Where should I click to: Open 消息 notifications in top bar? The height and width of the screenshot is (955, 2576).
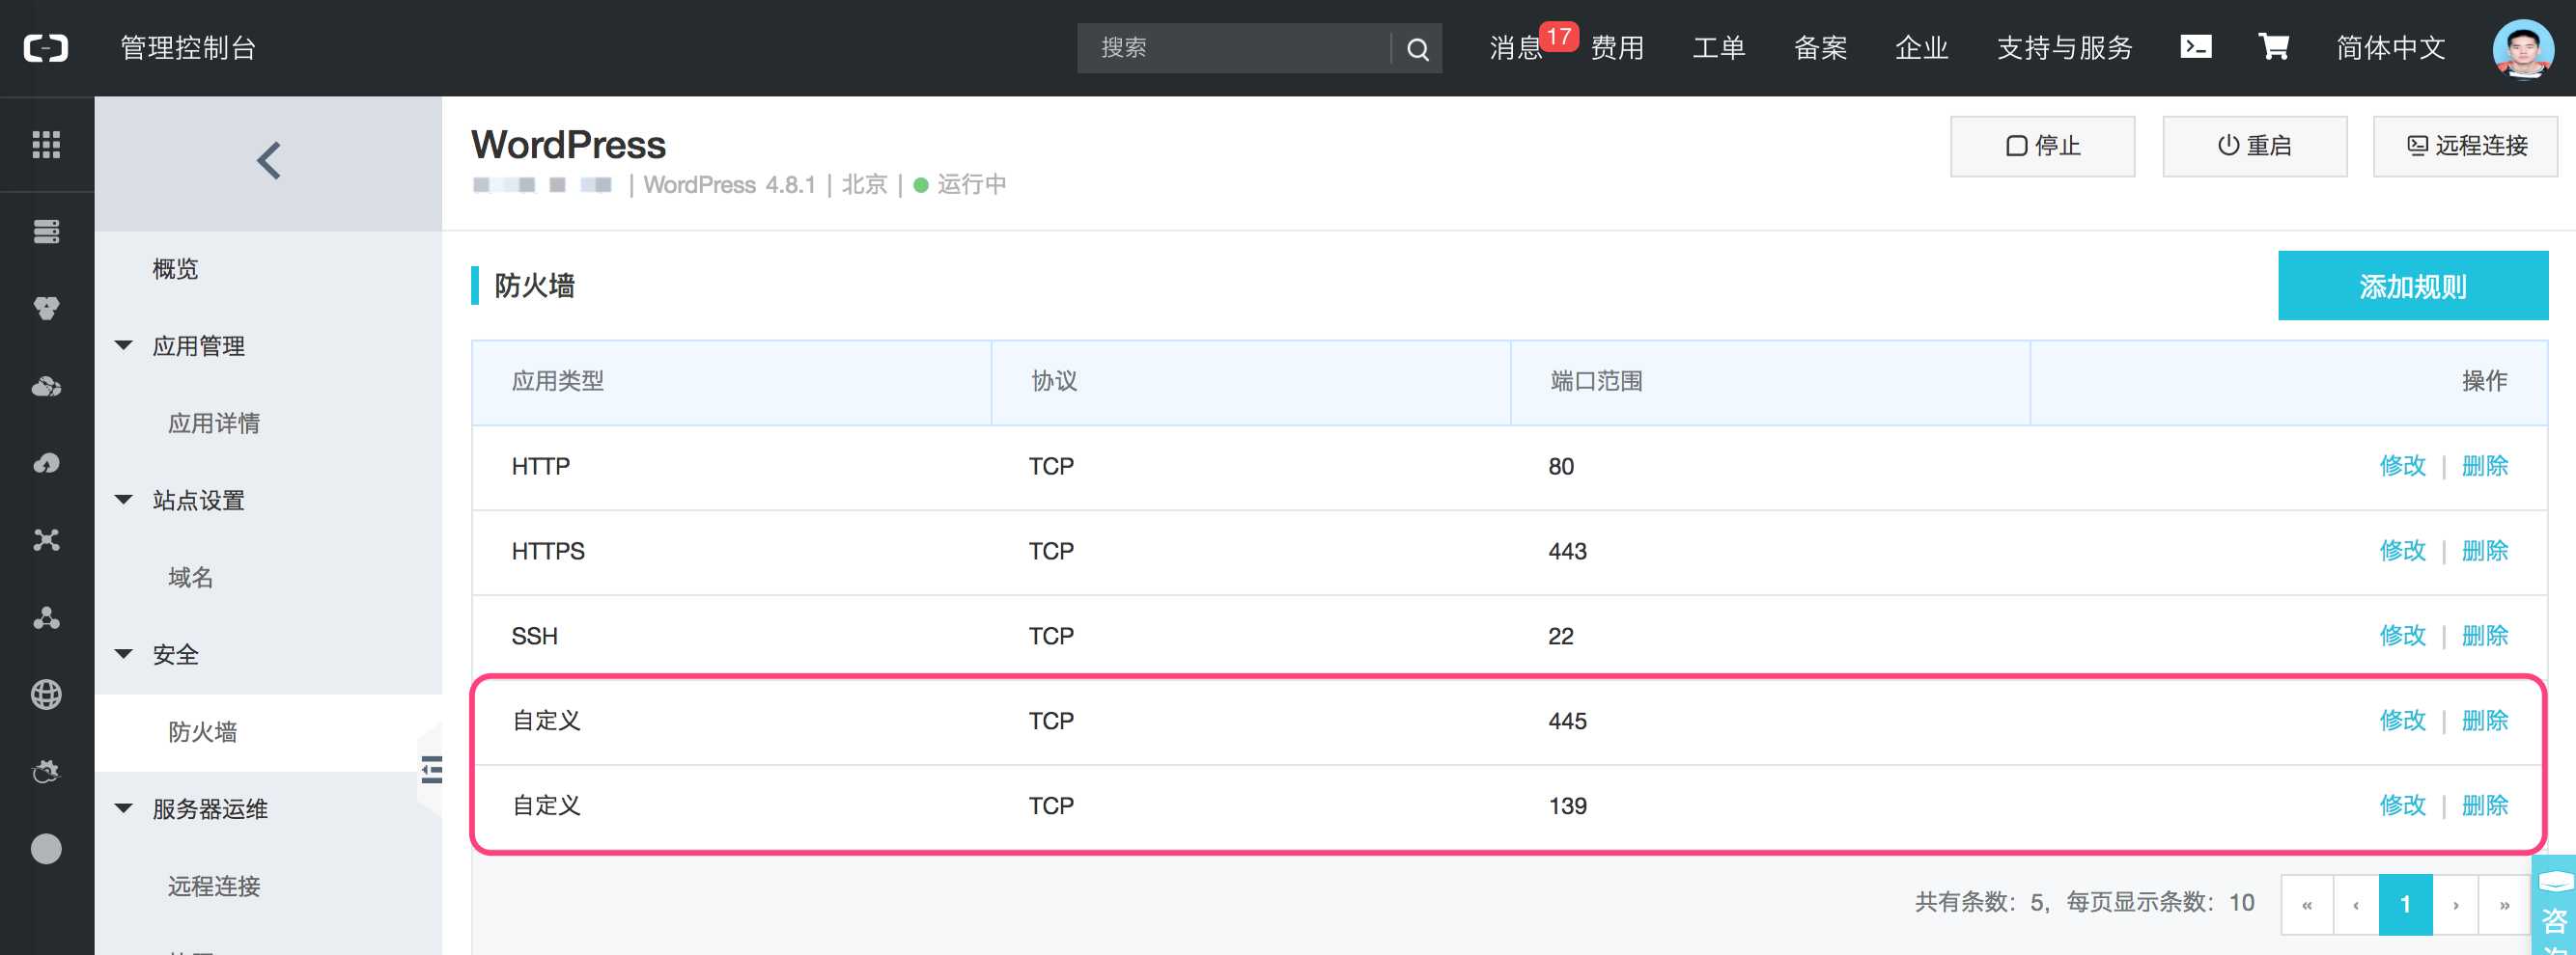tap(1517, 48)
